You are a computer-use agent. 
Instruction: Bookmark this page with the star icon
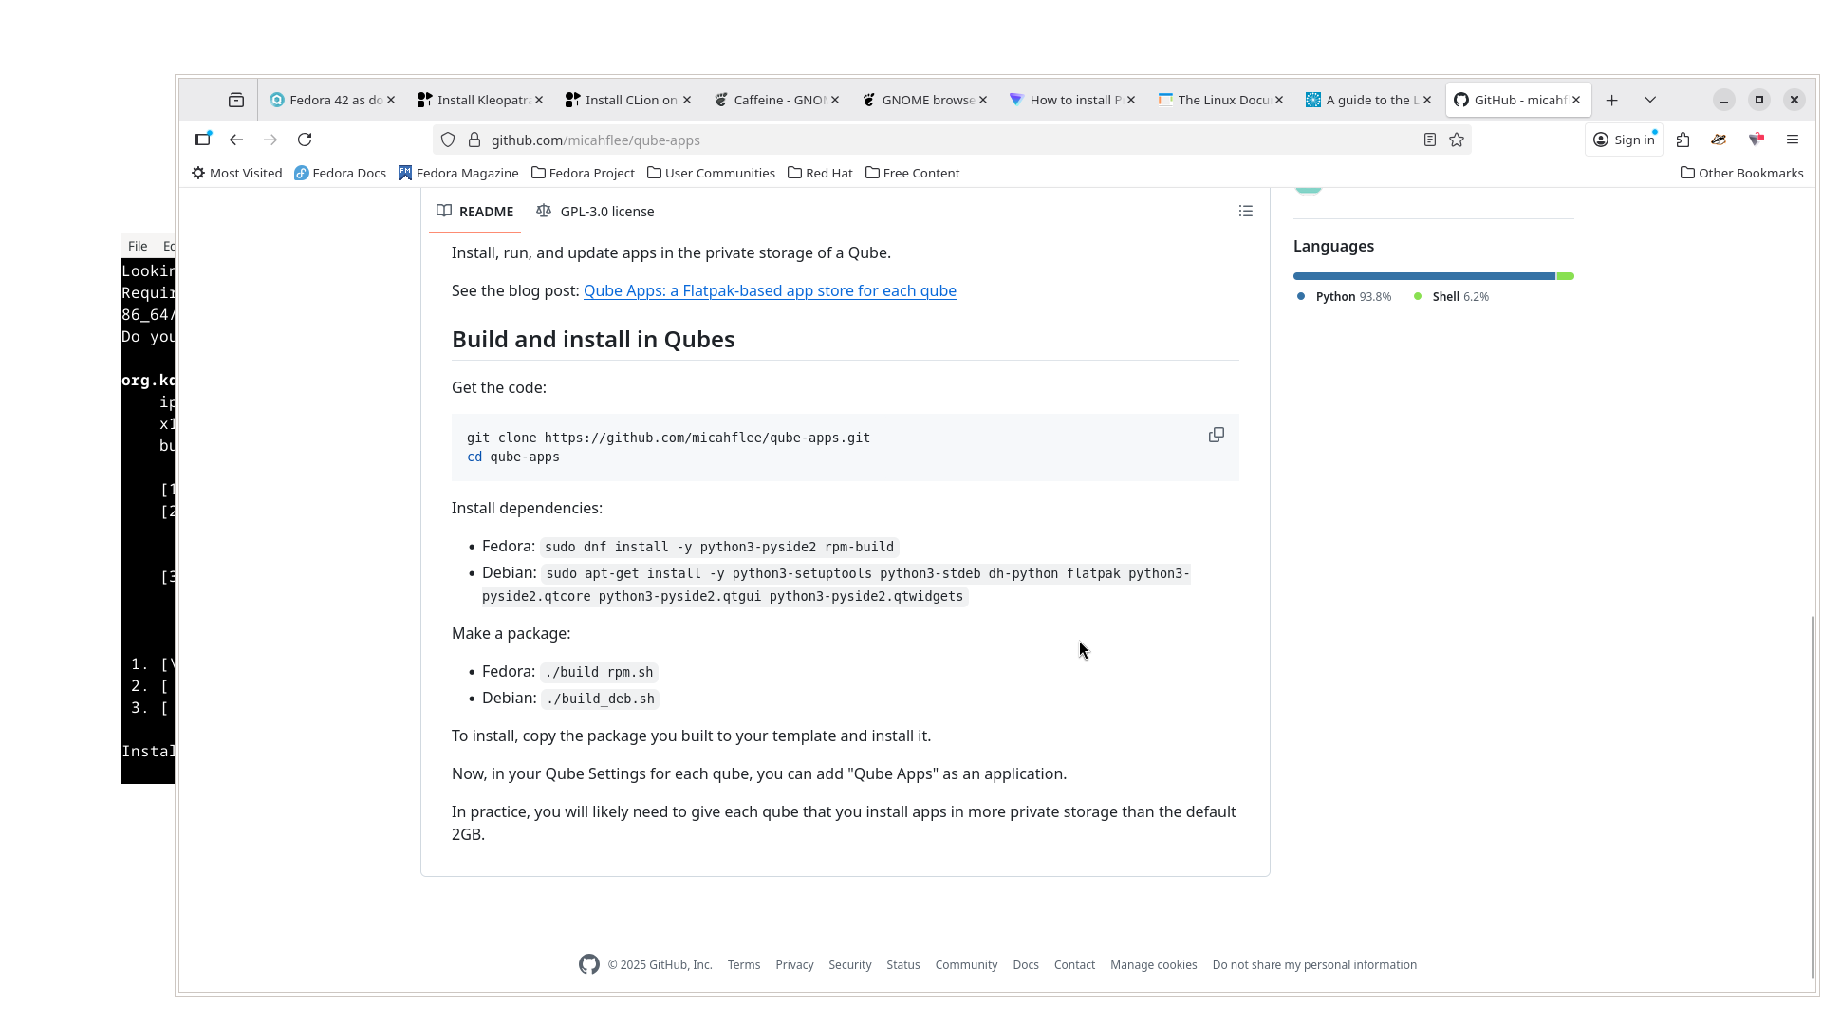click(x=1457, y=140)
